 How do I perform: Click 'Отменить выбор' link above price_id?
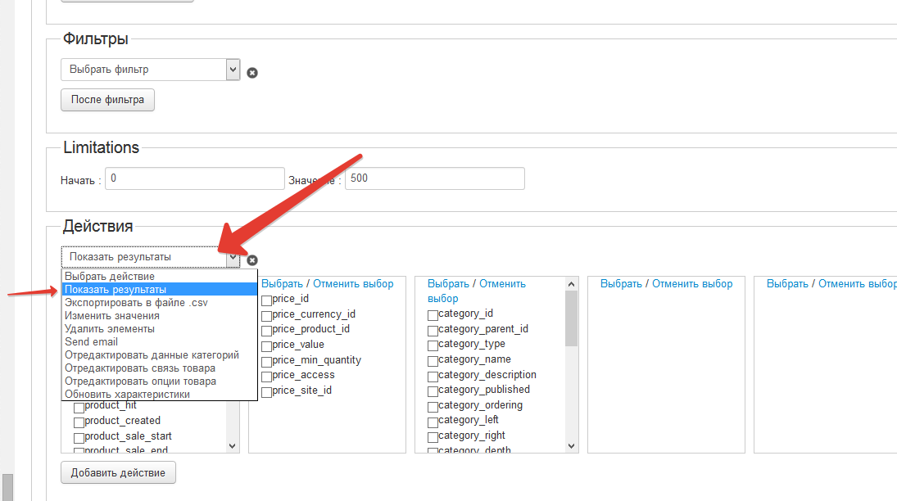pos(353,284)
